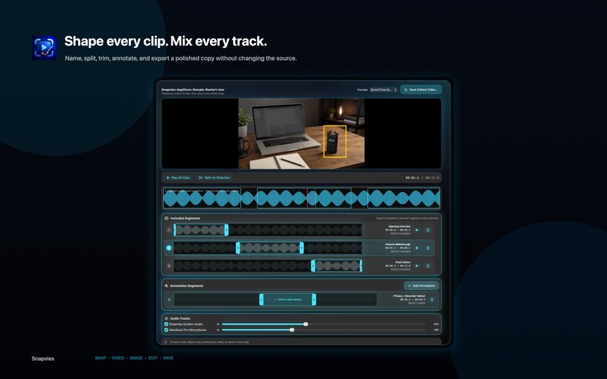Delete the Opening Overview segment
Image resolution: width=607 pixels, height=379 pixels.
click(428, 230)
